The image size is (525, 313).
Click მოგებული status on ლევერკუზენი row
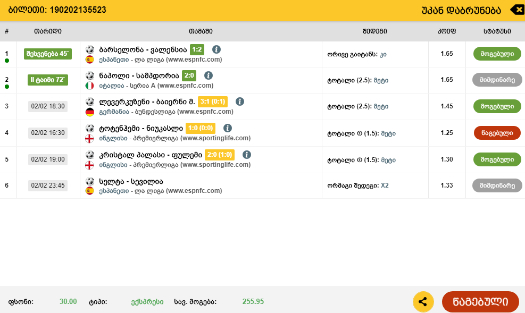(x=497, y=106)
